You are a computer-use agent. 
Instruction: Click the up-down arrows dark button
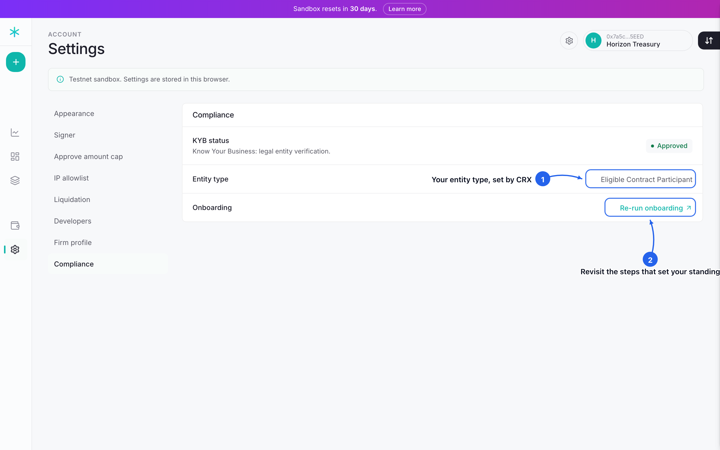(709, 40)
